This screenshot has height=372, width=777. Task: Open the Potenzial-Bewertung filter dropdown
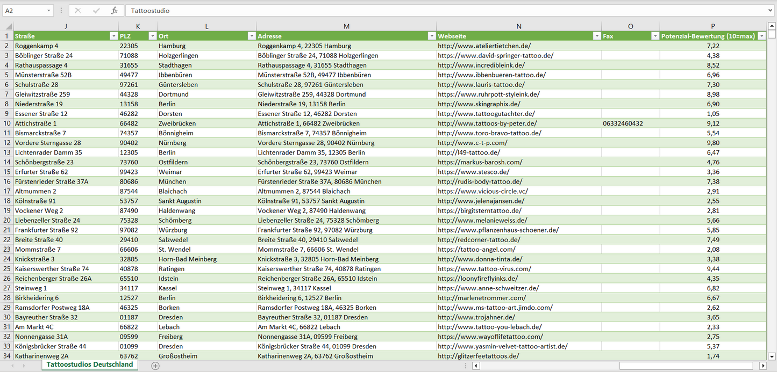point(761,36)
